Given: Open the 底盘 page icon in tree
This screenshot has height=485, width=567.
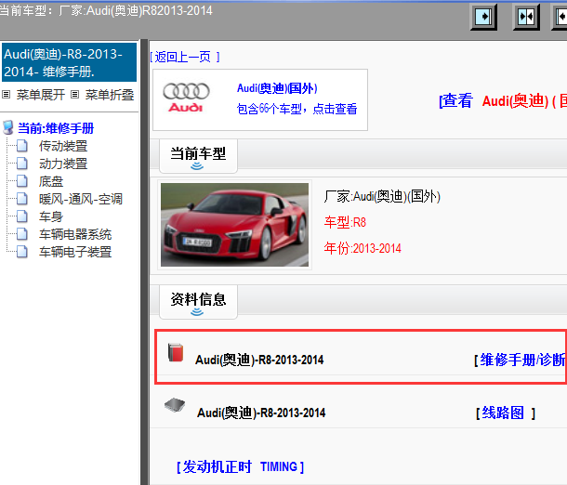Looking at the screenshot, I should (22, 181).
